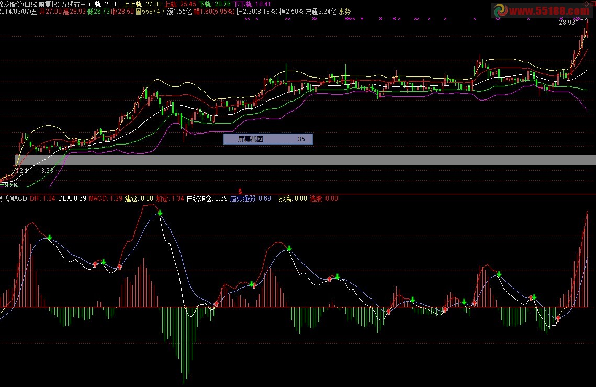Click the amplitude 振2.20(8.18%)

pos(257,12)
